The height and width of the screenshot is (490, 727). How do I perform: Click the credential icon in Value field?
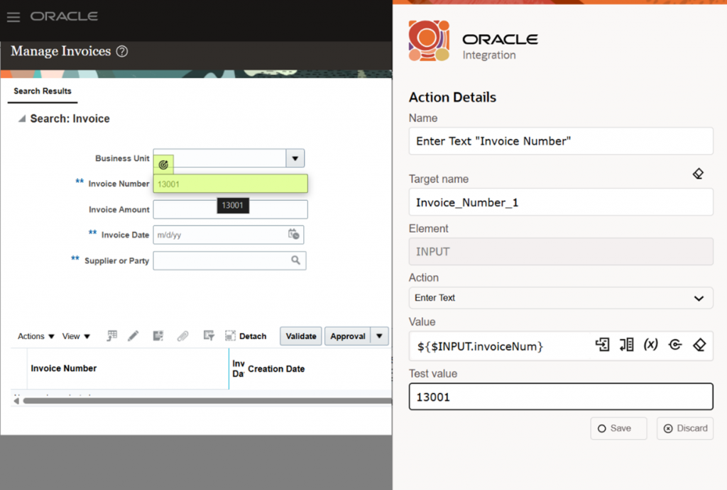[x=675, y=345]
